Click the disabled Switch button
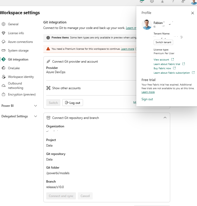Screen dimensions: 197x206 click(x=53, y=103)
